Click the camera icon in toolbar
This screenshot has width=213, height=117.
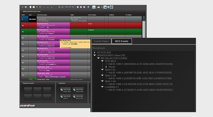(x=99, y=7)
